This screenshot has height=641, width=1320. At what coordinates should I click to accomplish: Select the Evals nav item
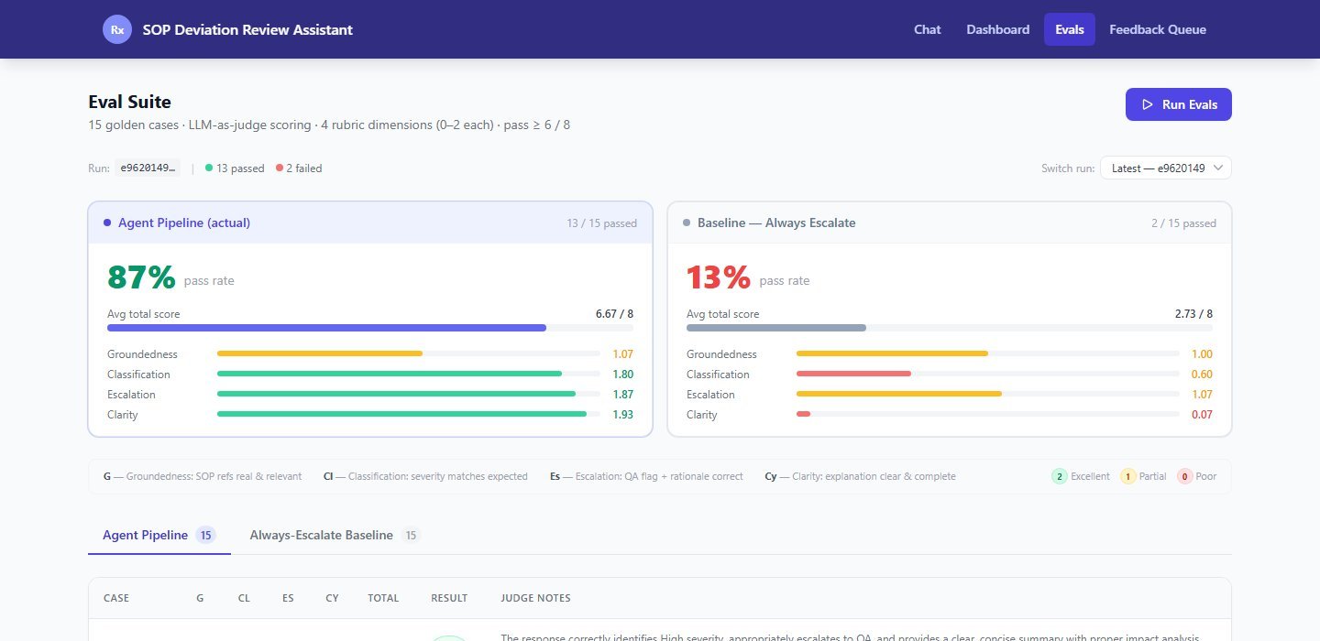point(1070,29)
